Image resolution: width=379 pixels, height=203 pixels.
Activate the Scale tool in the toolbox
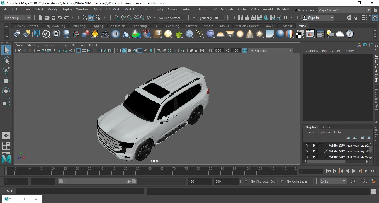pyautogui.click(x=6, y=101)
